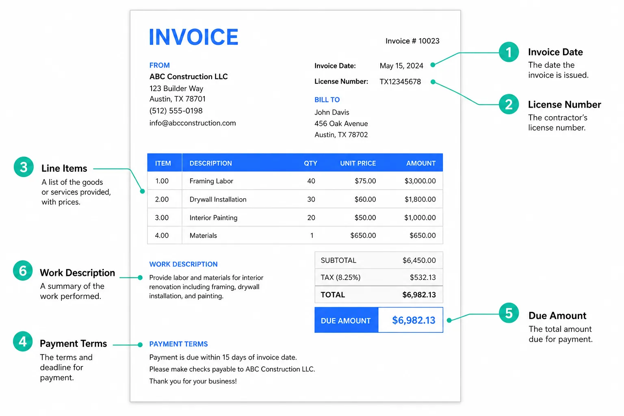Viewport: 624px width, 416px height.
Task: Click the subtotal value '$6,450.00'
Action: [419, 260]
